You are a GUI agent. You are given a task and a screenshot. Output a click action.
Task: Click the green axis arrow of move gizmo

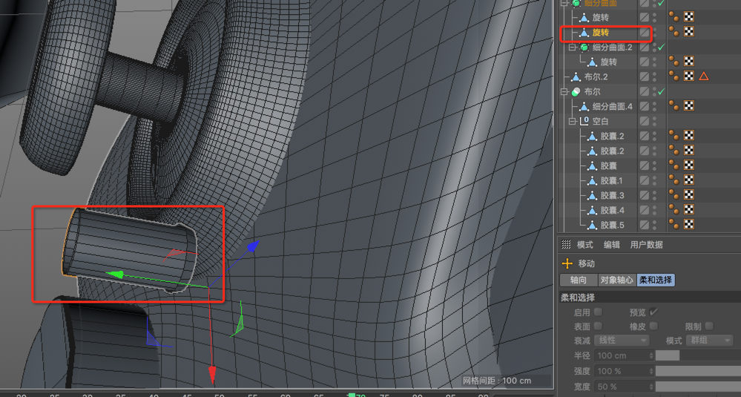pos(114,275)
